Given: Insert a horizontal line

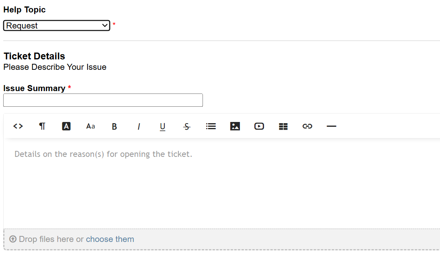Looking at the screenshot, I should [332, 126].
